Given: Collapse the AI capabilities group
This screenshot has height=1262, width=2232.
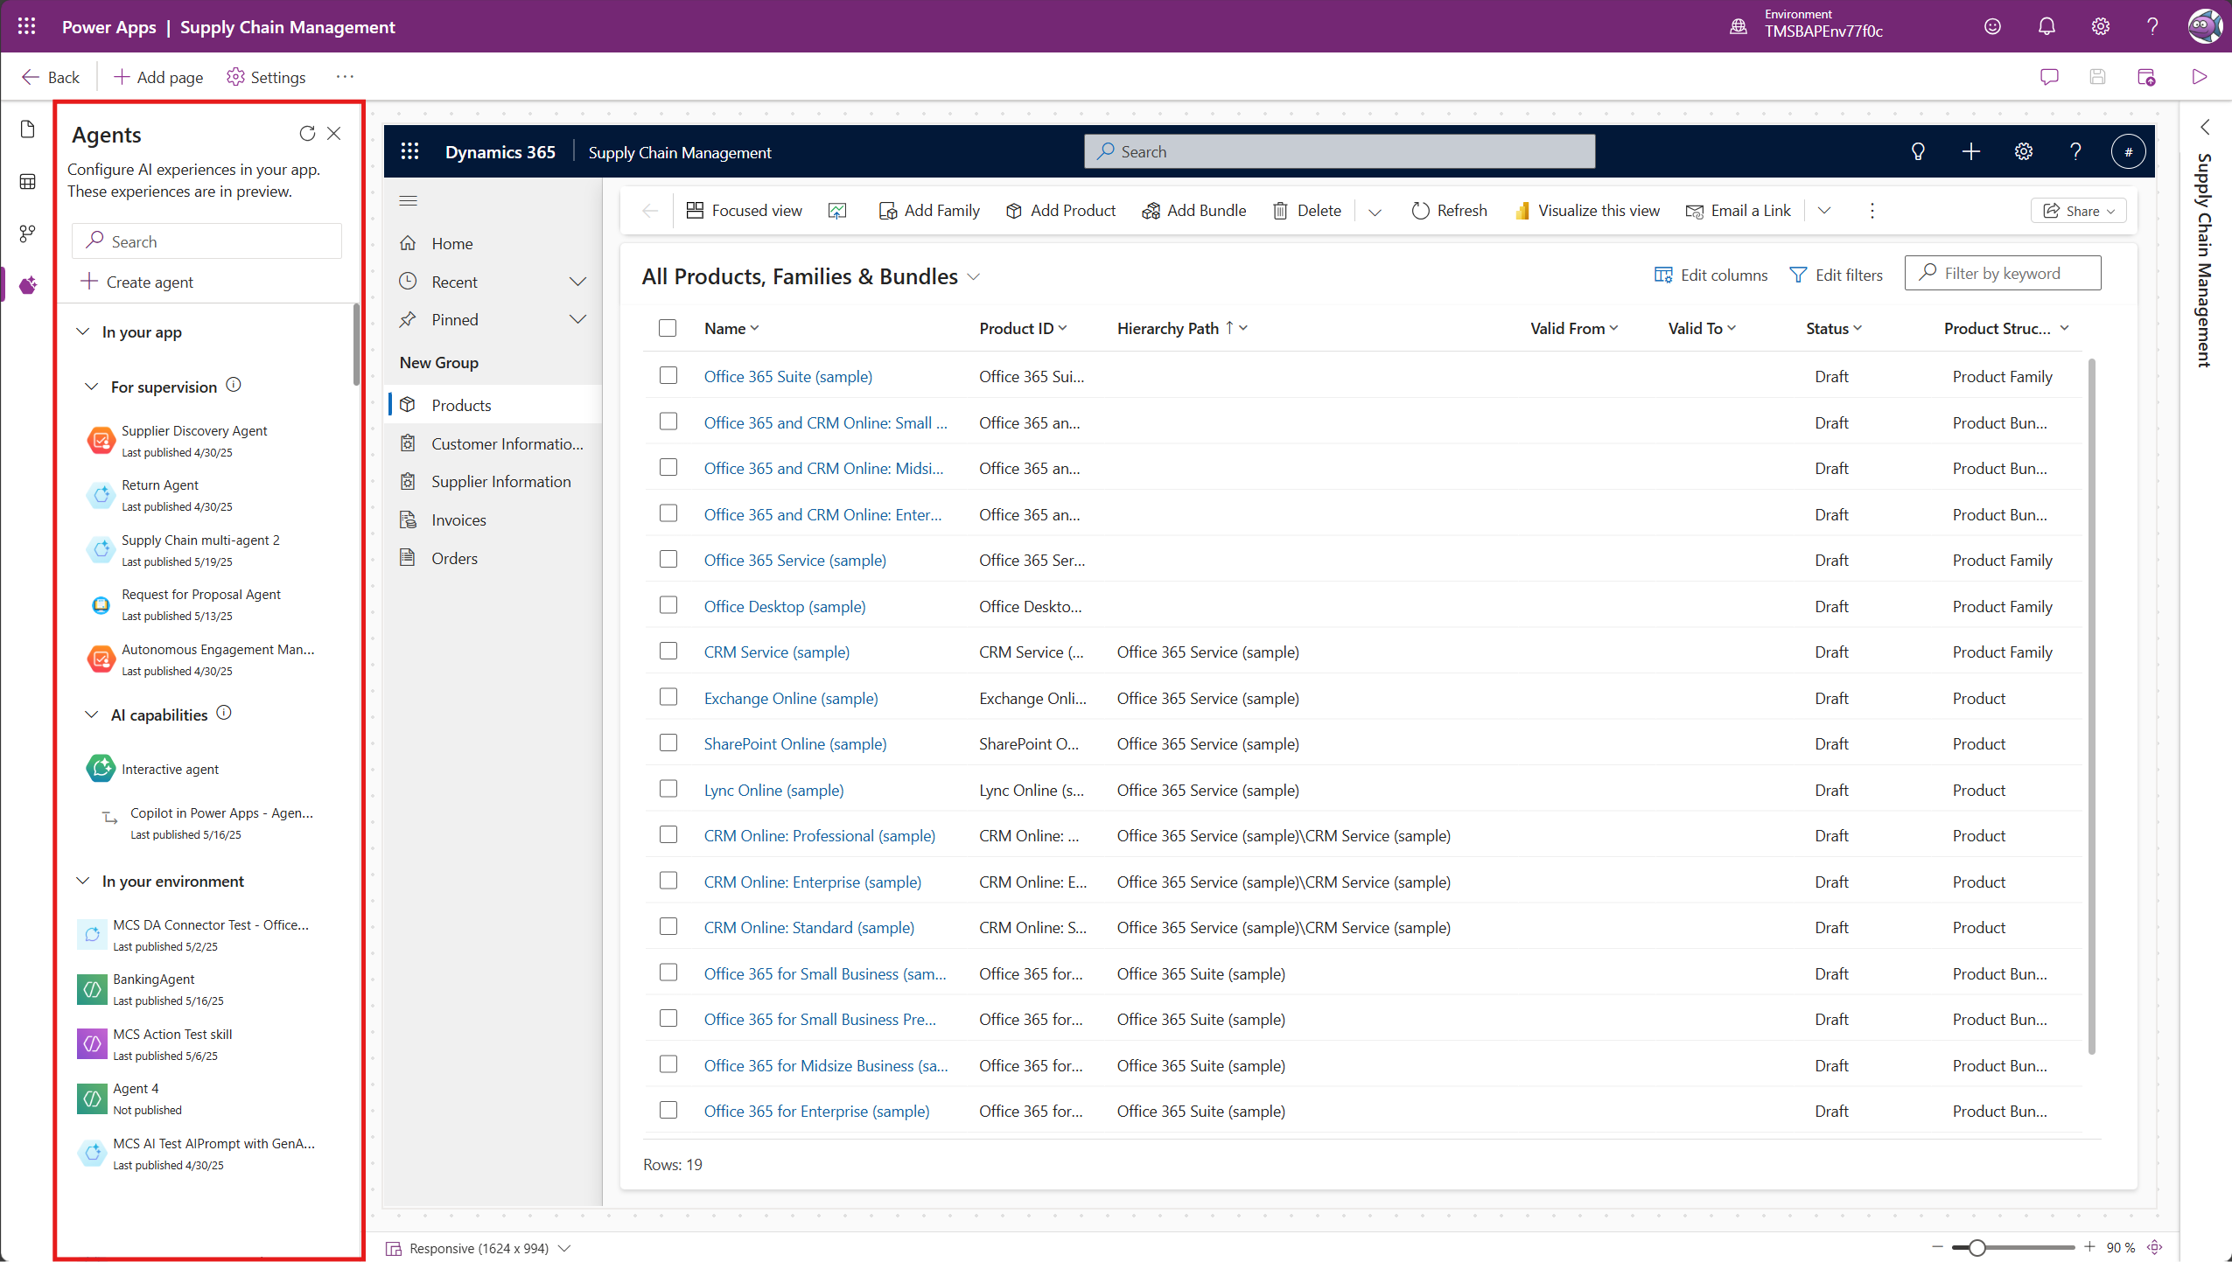Looking at the screenshot, I should tap(91, 715).
